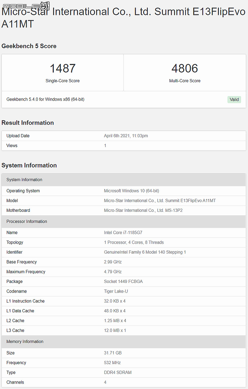Click the Valid status badge

tap(234, 99)
